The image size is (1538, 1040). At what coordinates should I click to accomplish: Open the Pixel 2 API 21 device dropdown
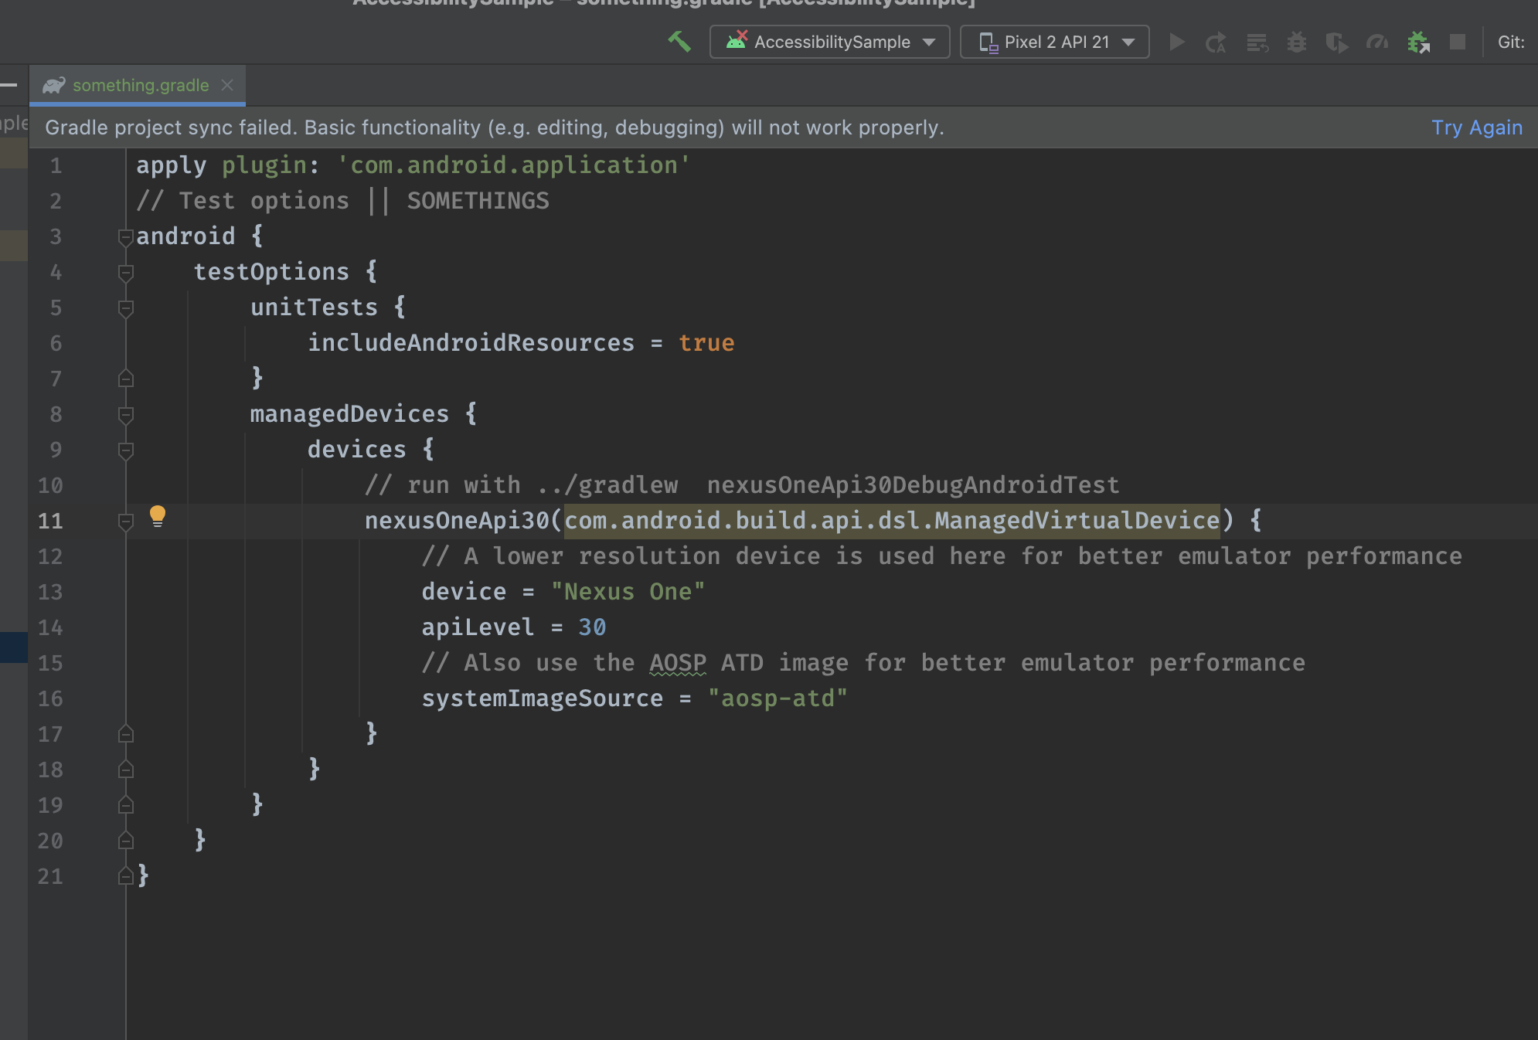tap(1054, 42)
